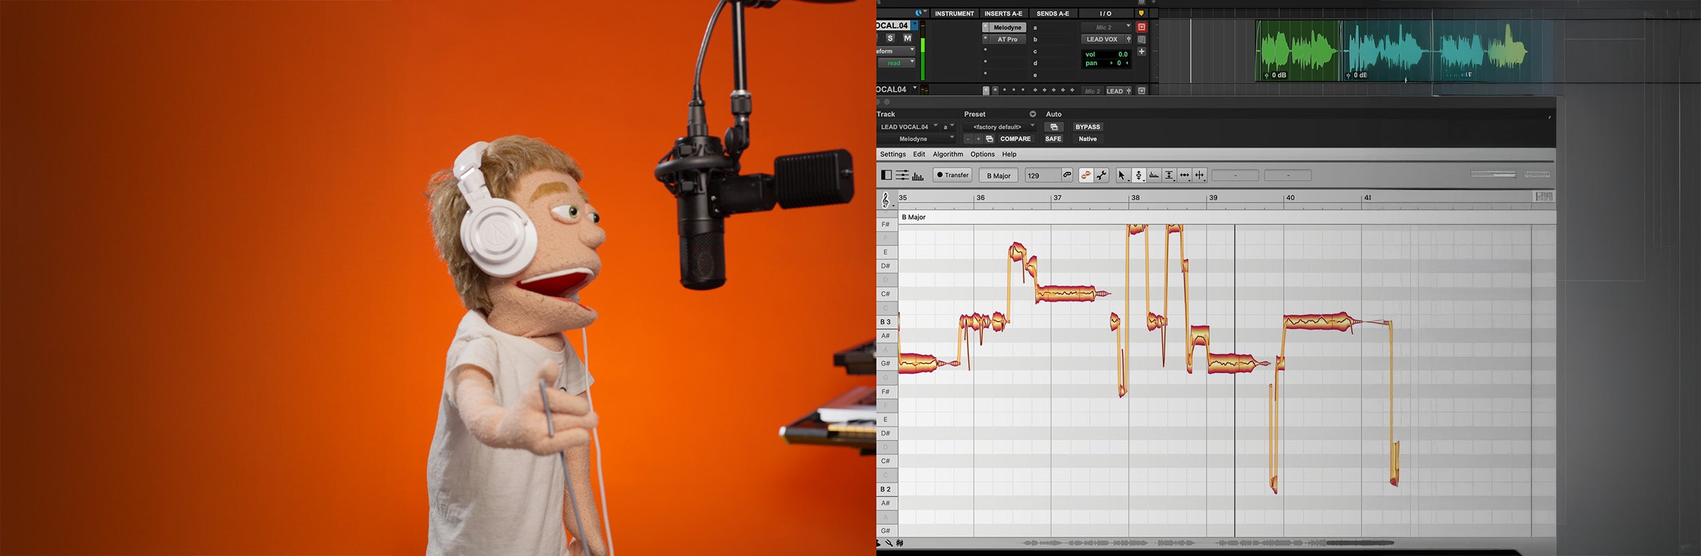Viewport: 1701px width, 556px height.
Task: Click the 129 tempo field
Action: click(x=1042, y=175)
